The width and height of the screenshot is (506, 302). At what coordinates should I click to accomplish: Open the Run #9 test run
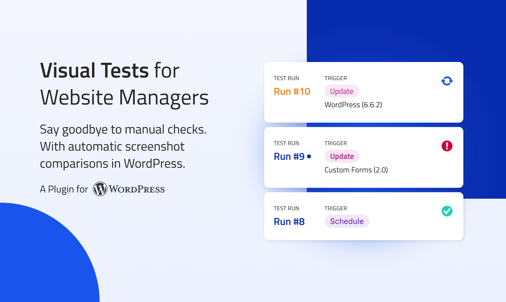click(289, 157)
